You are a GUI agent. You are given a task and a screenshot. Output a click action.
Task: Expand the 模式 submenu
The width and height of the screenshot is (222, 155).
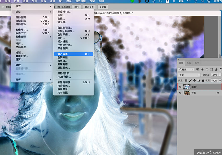32,6
